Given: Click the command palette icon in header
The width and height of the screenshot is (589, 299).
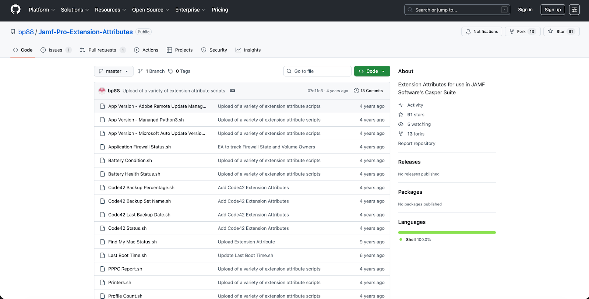Looking at the screenshot, I should (574, 10).
